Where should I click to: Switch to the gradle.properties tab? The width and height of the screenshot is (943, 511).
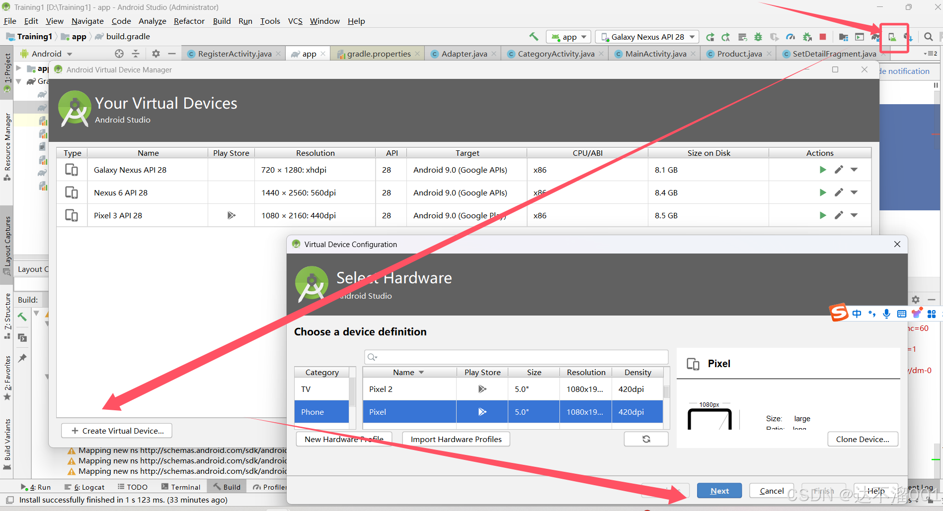(x=379, y=54)
